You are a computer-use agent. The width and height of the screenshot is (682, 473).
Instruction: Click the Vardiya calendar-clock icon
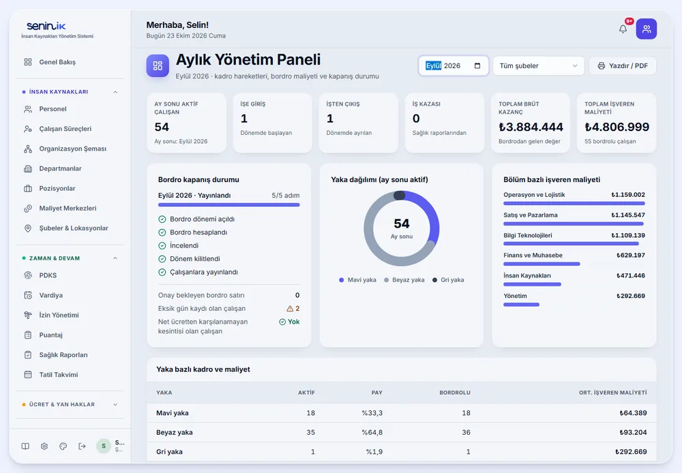28,295
